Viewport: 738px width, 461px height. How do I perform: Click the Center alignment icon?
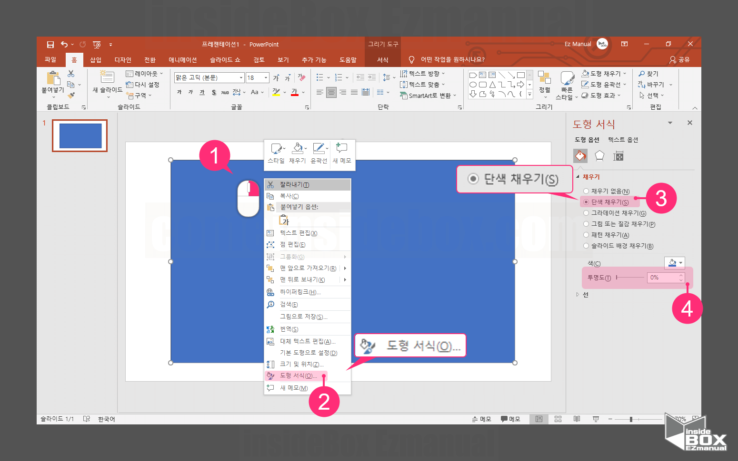point(331,92)
